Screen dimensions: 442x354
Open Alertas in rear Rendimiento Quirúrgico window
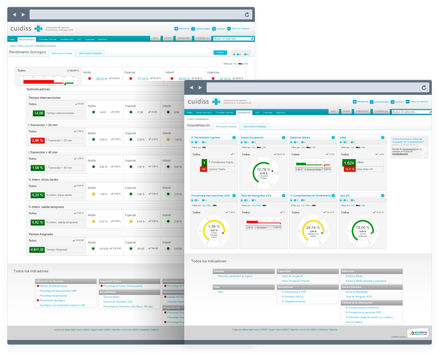[219, 28]
